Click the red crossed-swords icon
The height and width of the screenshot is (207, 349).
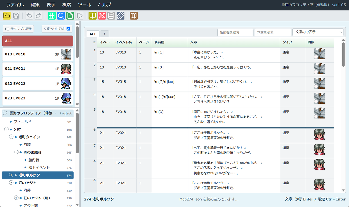(x=102, y=16)
